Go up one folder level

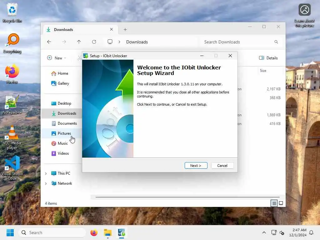pyautogui.click(x=79, y=42)
